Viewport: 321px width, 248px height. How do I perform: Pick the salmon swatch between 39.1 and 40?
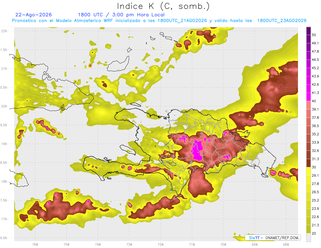coord(308,105)
